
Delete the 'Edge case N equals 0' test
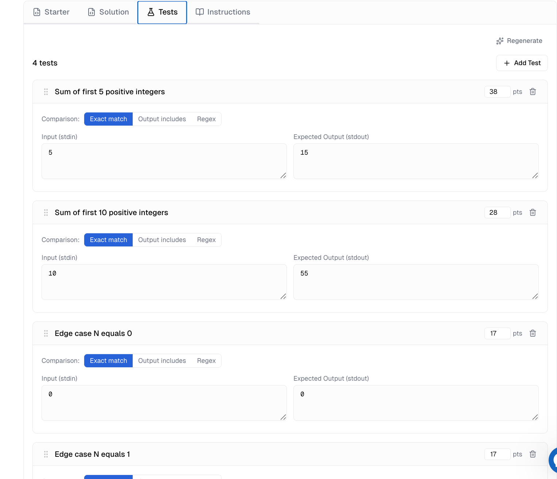533,333
